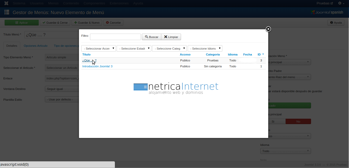Open the Seleccione Idioma dropdown
This screenshot has height=168, width=349.
point(205,49)
